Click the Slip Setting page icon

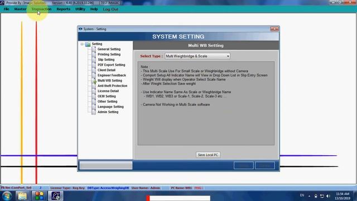(94, 60)
